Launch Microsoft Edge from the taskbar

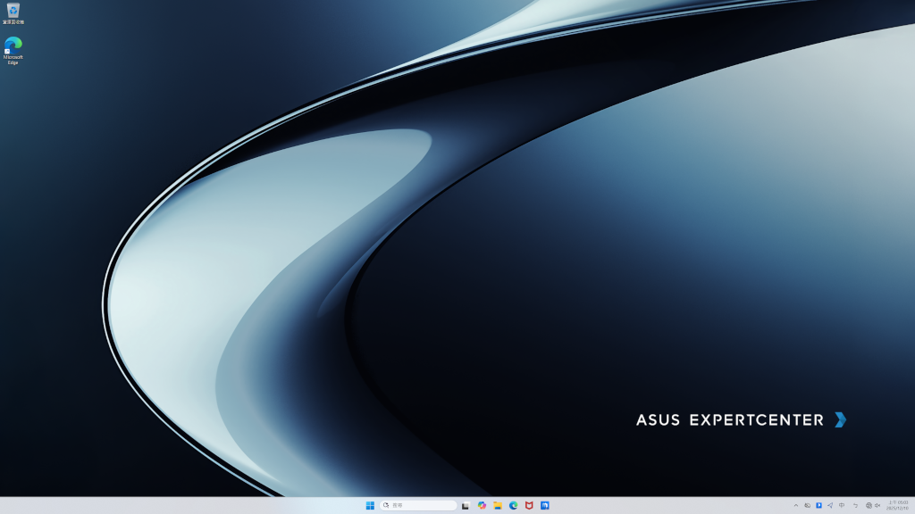click(514, 505)
